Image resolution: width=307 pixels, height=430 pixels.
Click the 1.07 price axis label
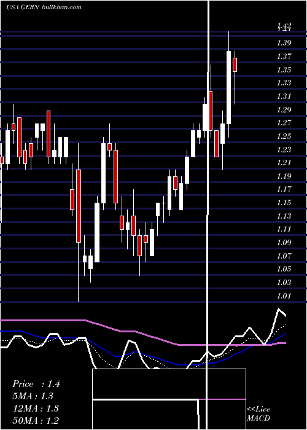(284, 256)
